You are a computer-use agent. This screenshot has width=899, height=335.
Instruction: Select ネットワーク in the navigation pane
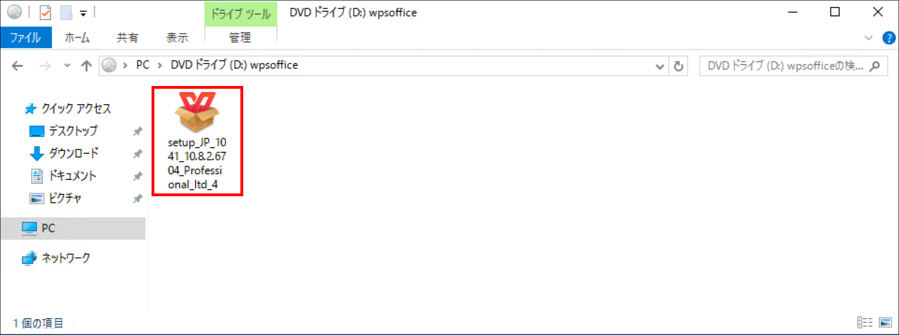[66, 258]
